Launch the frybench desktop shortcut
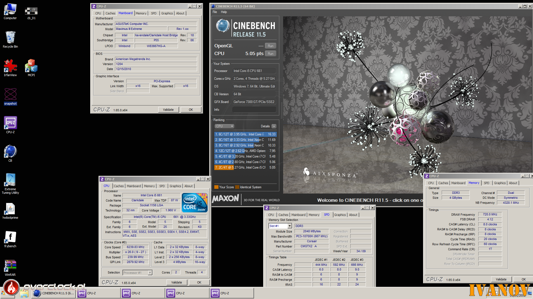 (x=10, y=239)
